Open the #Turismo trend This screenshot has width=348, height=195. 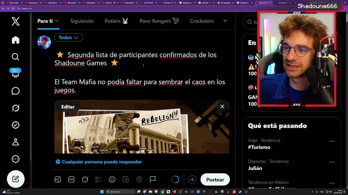[259, 147]
